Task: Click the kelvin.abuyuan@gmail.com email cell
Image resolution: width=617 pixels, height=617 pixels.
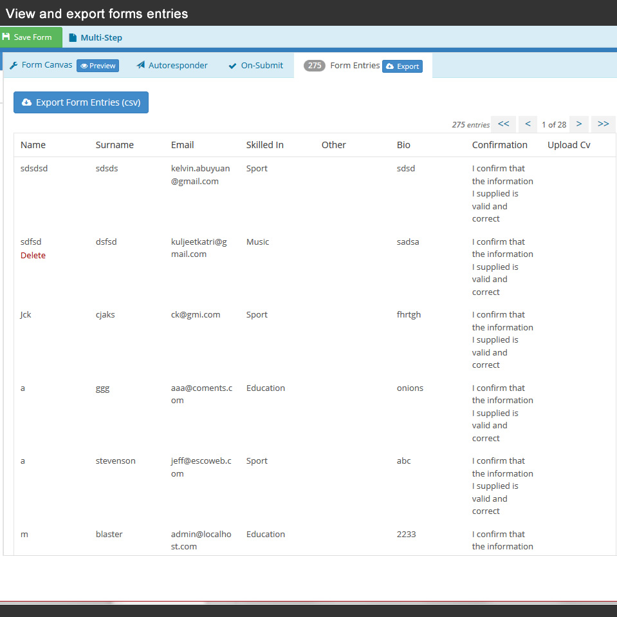Action: pyautogui.click(x=200, y=175)
